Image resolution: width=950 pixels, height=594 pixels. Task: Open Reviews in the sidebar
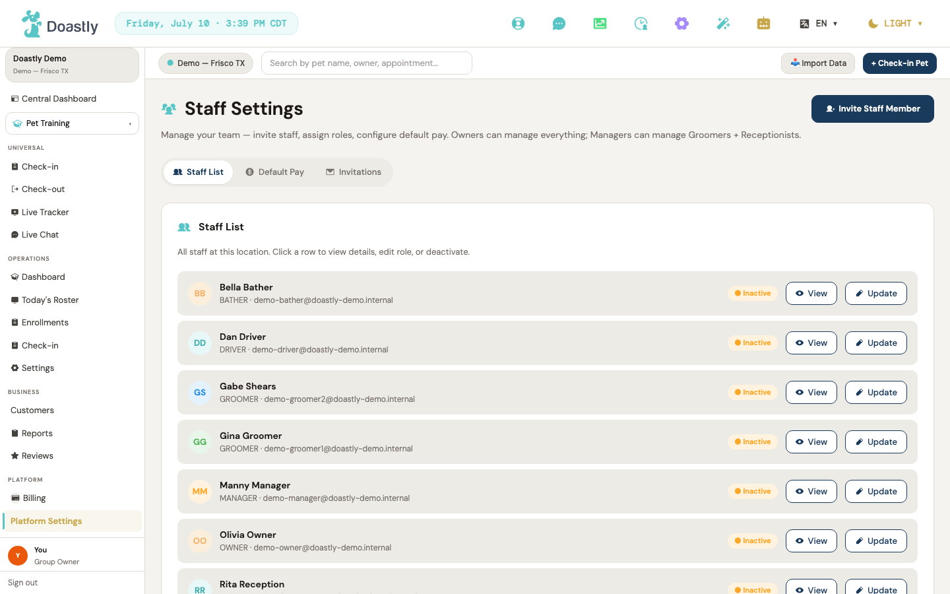tap(72, 456)
